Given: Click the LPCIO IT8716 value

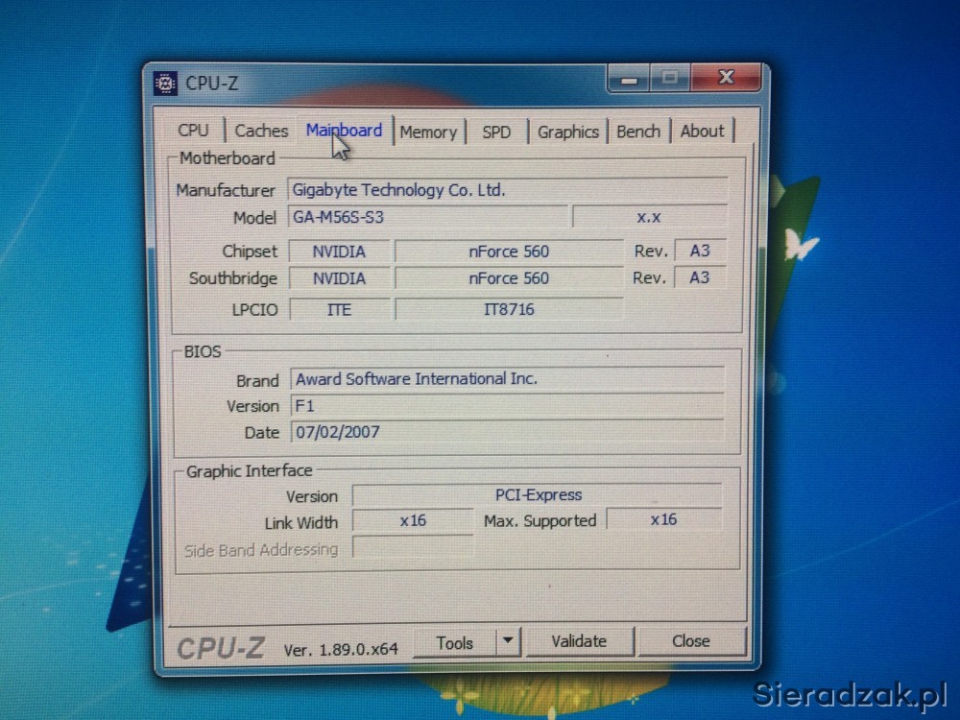Looking at the screenshot, I should (x=510, y=309).
